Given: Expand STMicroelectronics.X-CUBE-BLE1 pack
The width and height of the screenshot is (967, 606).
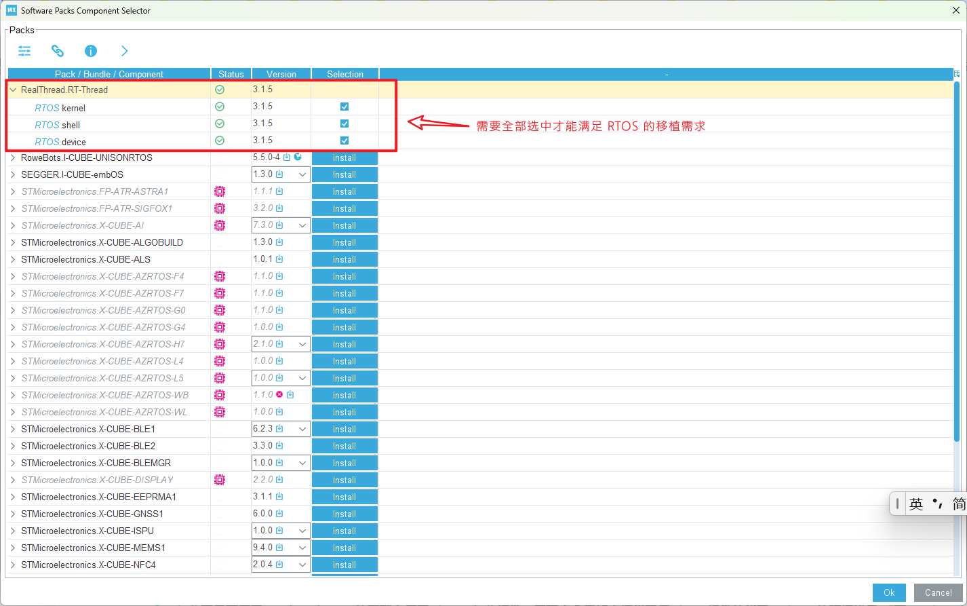Looking at the screenshot, I should (13, 429).
